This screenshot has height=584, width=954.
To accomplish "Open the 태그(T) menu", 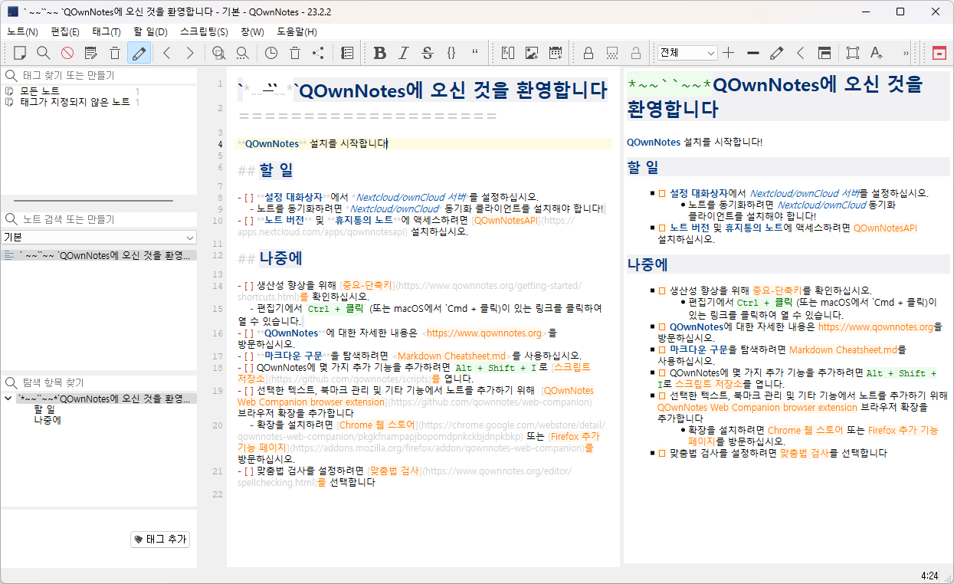I will tap(107, 31).
